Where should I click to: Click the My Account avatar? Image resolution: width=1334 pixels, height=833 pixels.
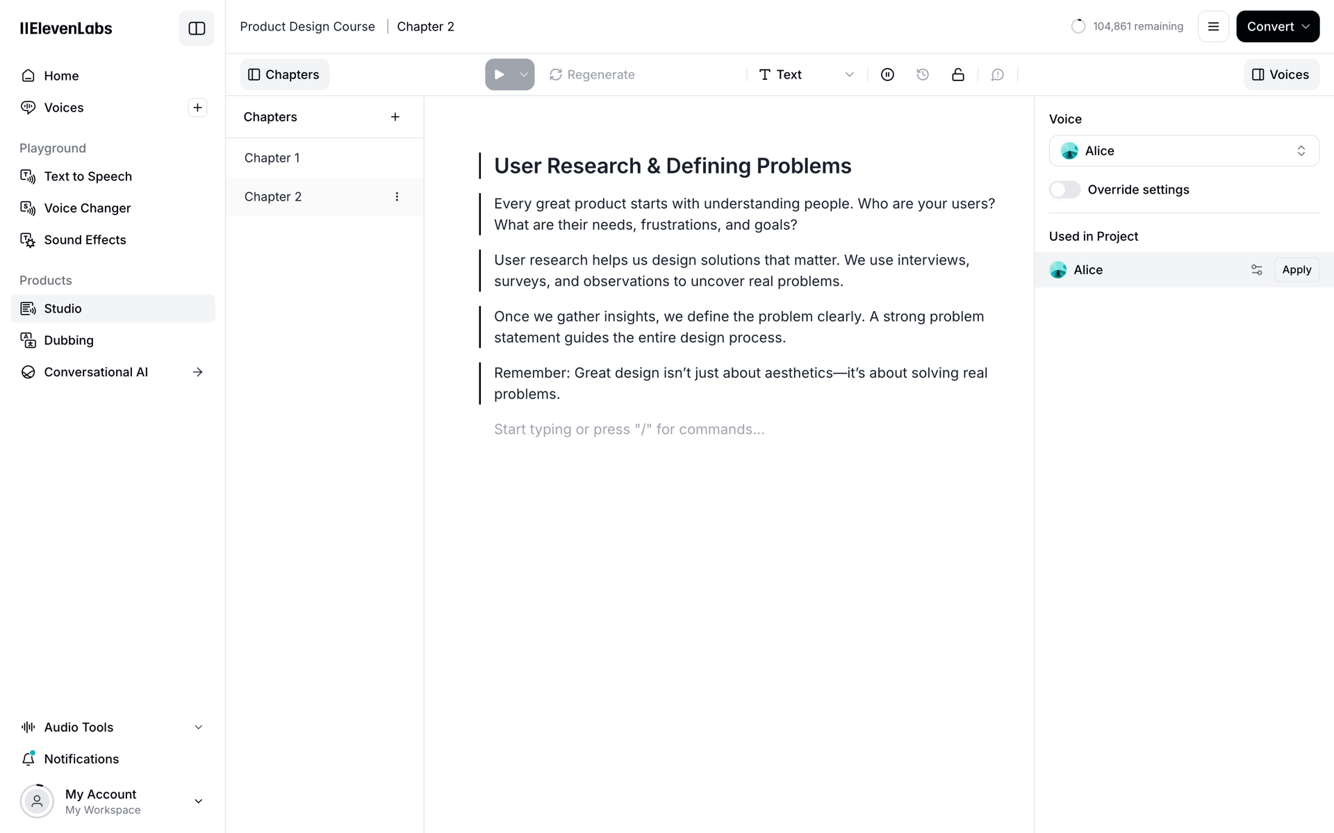[x=37, y=801]
